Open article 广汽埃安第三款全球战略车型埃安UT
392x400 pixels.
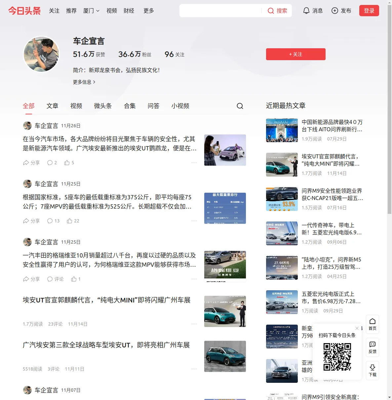point(106,345)
